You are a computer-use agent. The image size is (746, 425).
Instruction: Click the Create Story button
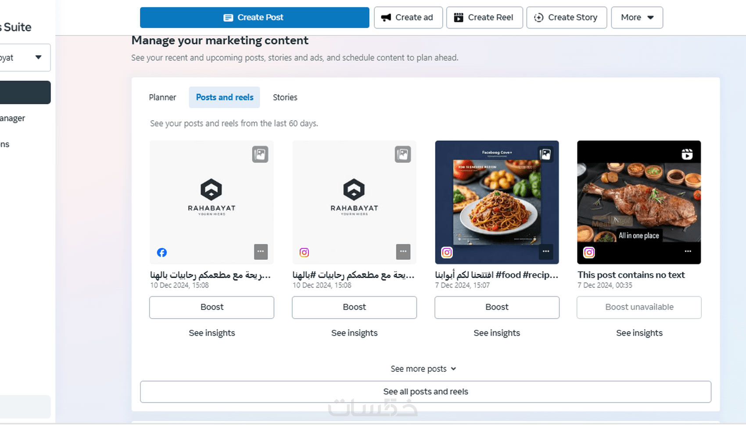click(x=567, y=18)
